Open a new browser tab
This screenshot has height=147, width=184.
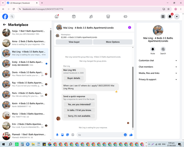[42, 3]
